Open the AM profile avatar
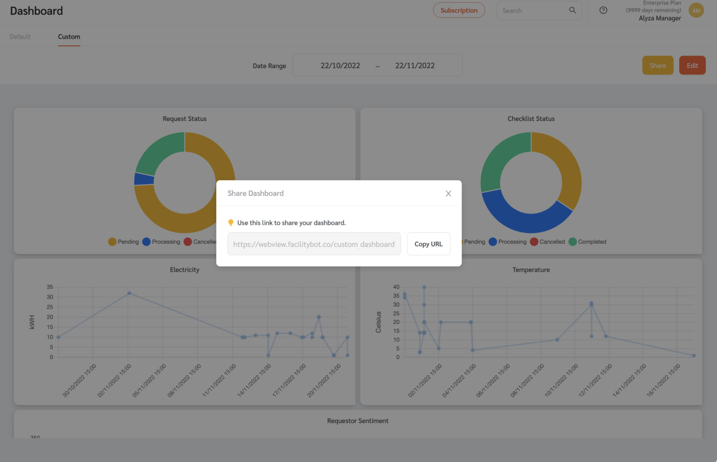 pyautogui.click(x=696, y=10)
